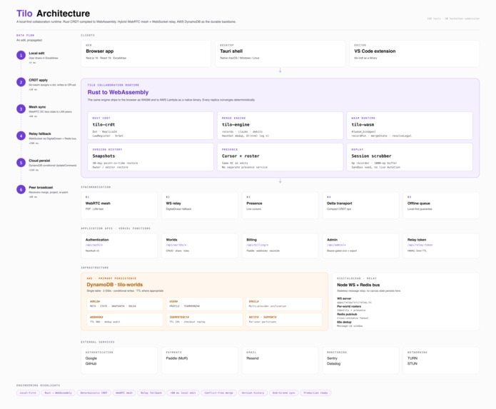The height and width of the screenshot is (409, 496).
Task: Click the Per-world rosters entry
Action: pos(349,306)
